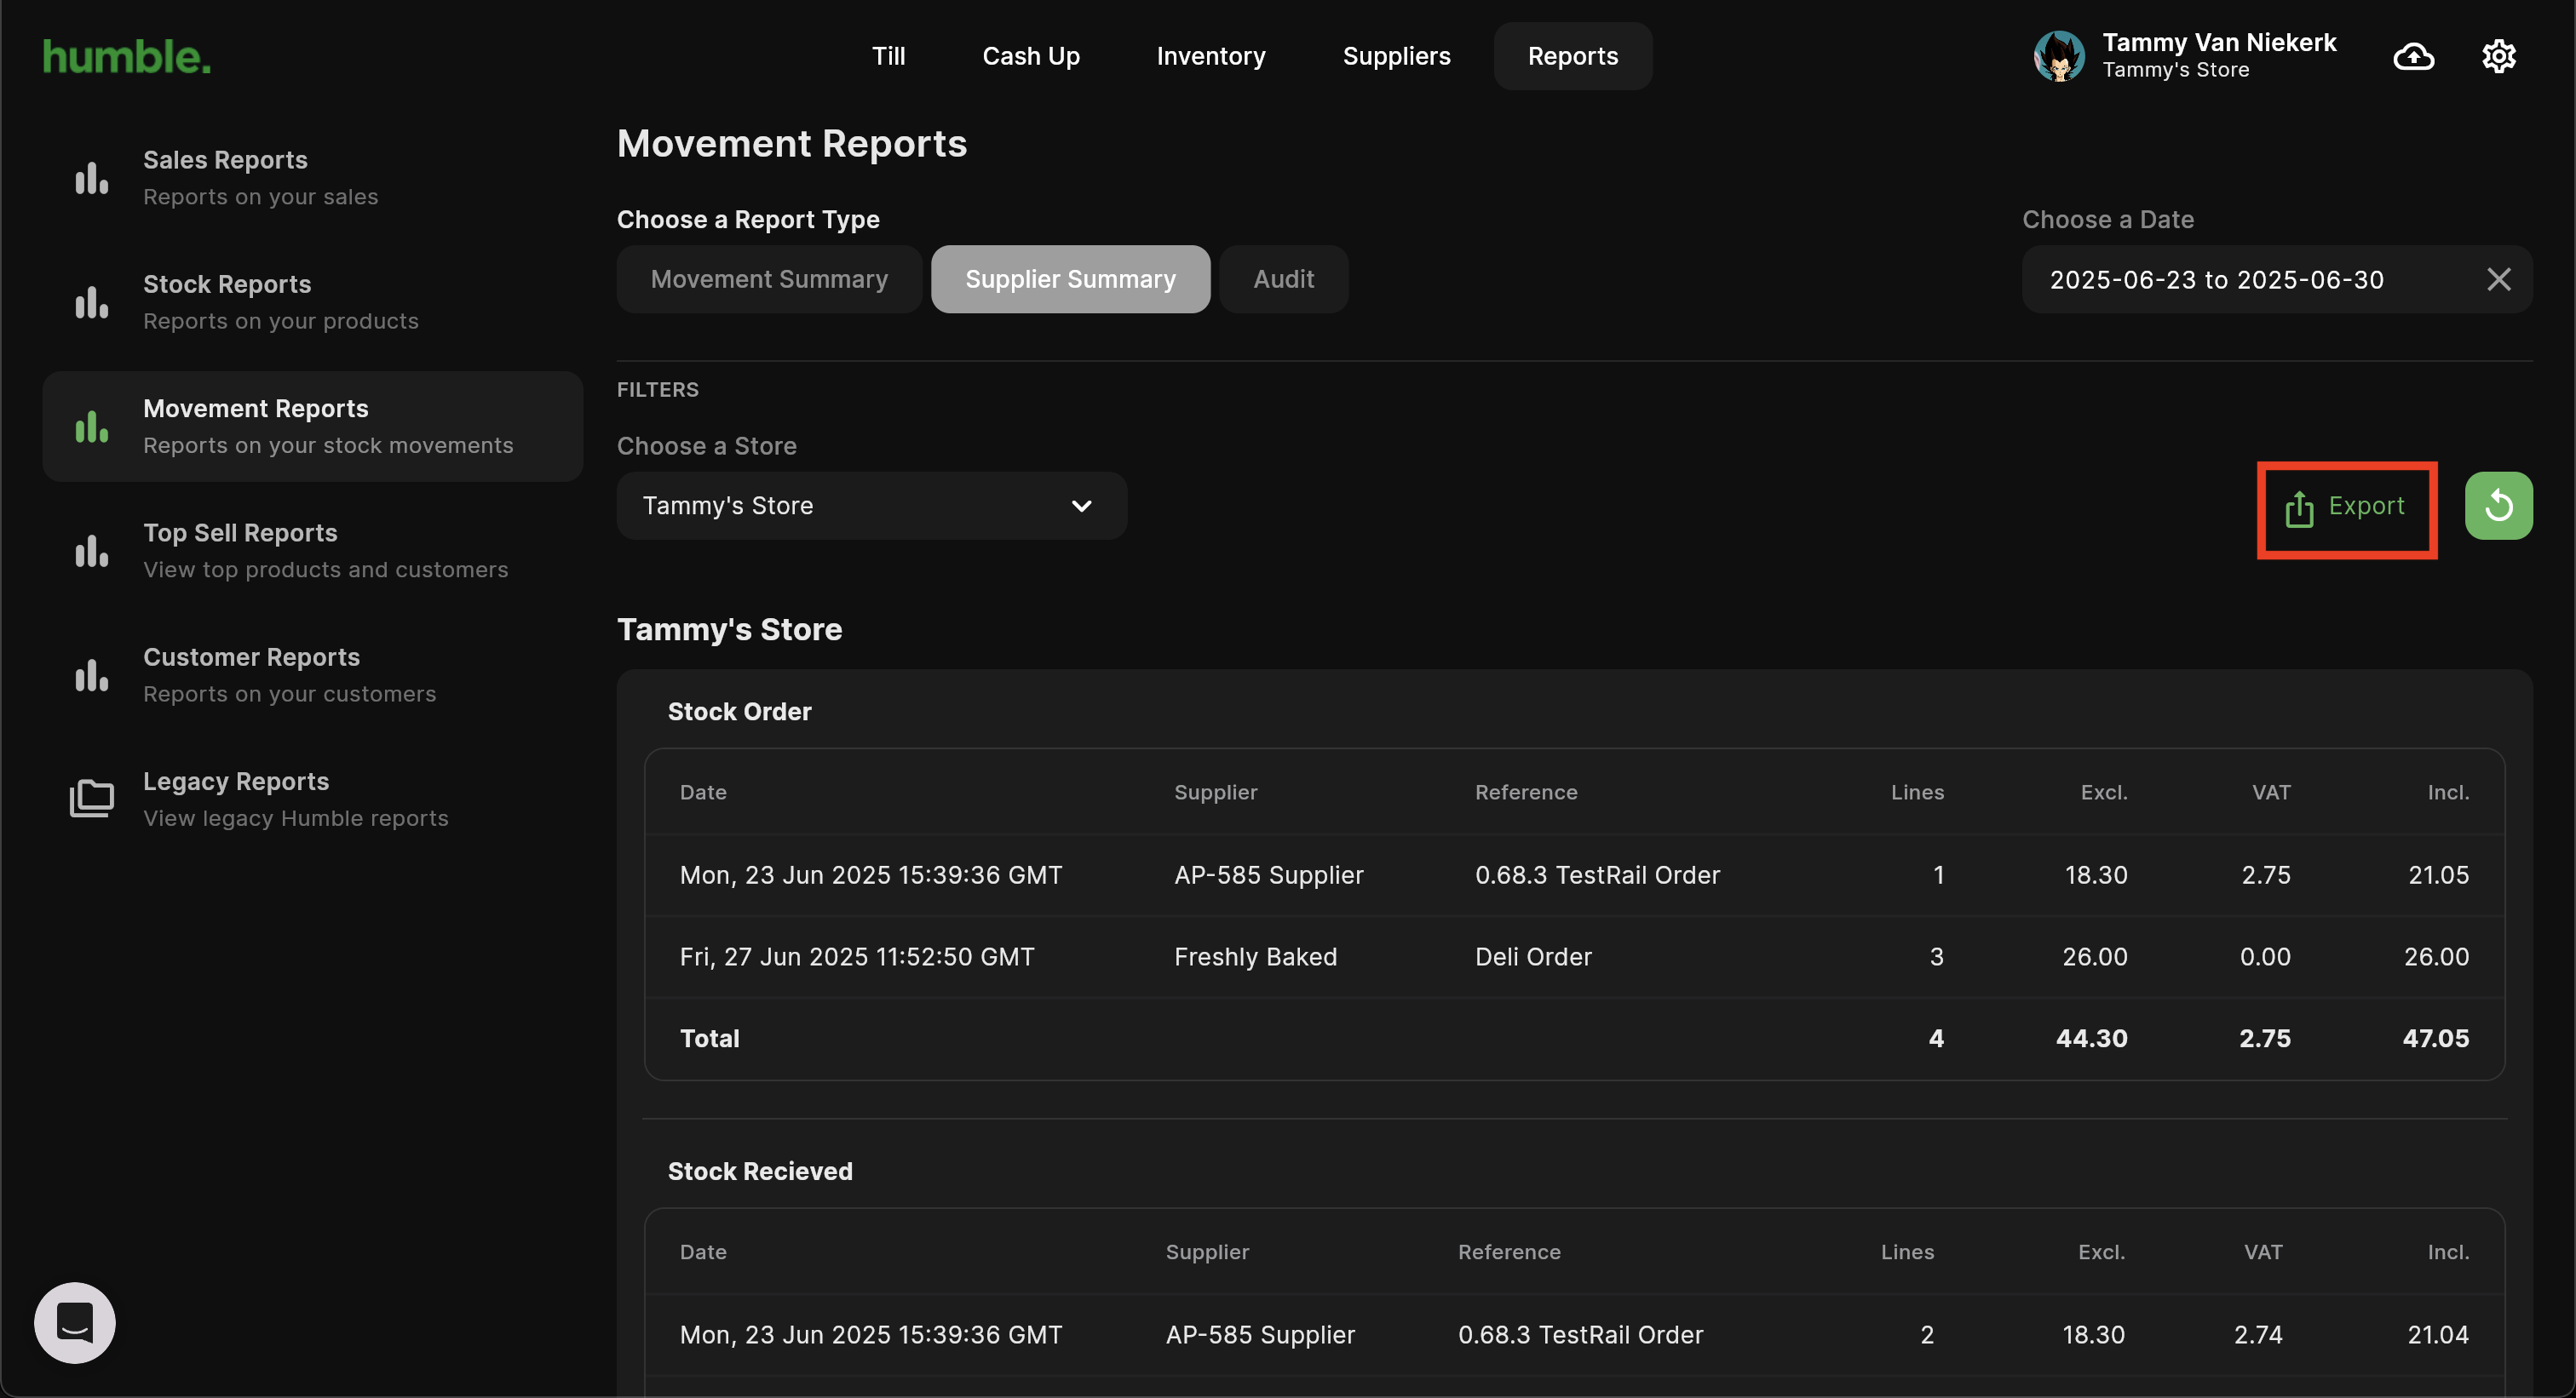The width and height of the screenshot is (2576, 1398).
Task: Click the Supplier column header in Stock Order
Action: 1215,792
